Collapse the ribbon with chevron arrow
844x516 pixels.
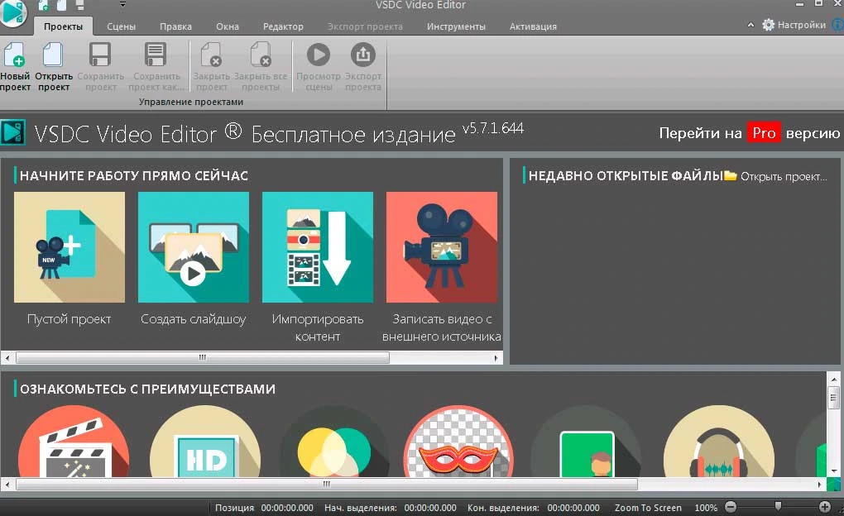tap(750, 25)
